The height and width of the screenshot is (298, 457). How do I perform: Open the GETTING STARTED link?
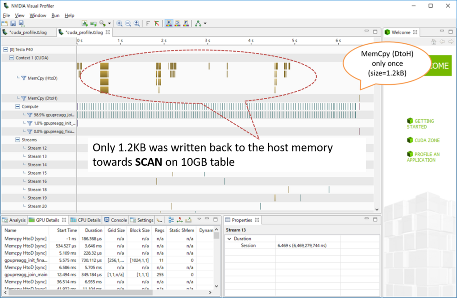point(420,124)
